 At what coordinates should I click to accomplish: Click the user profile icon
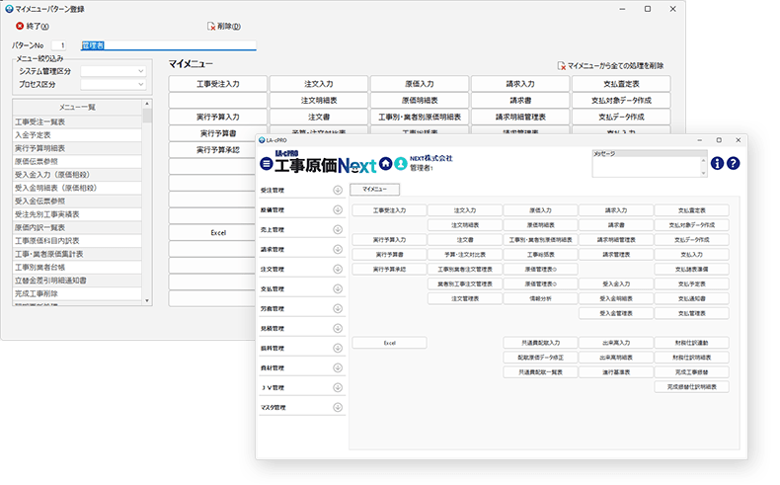click(401, 163)
